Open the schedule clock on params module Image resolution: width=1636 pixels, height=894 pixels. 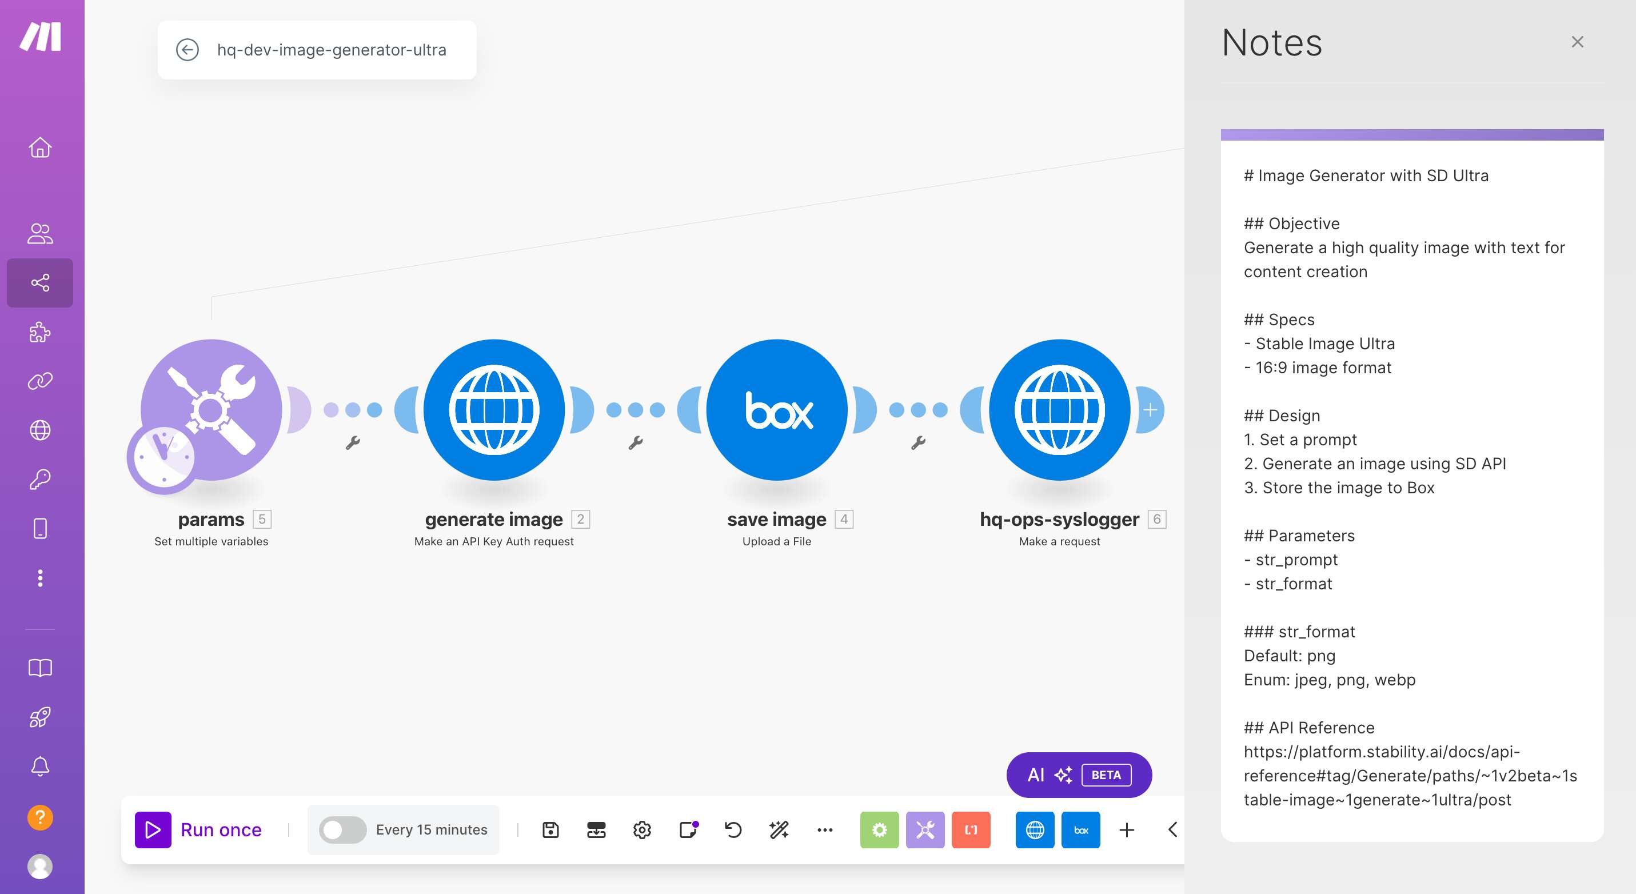coord(164,456)
